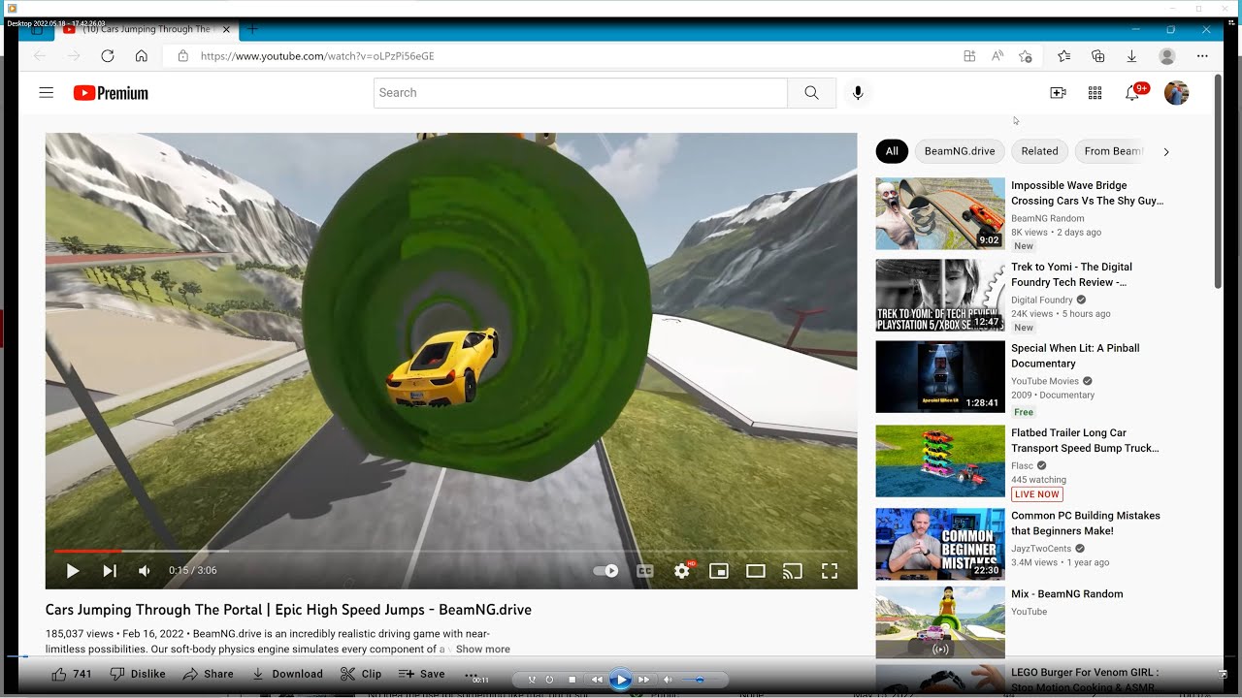
Task: Open Edge Settings and more menu
Action: [x=1202, y=56]
